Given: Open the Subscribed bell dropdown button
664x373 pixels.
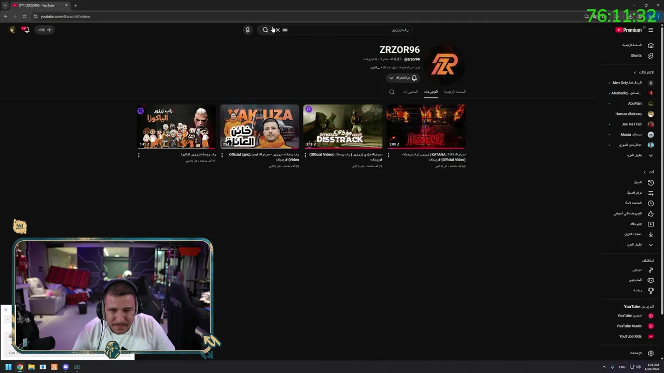Looking at the screenshot, I should [x=403, y=78].
